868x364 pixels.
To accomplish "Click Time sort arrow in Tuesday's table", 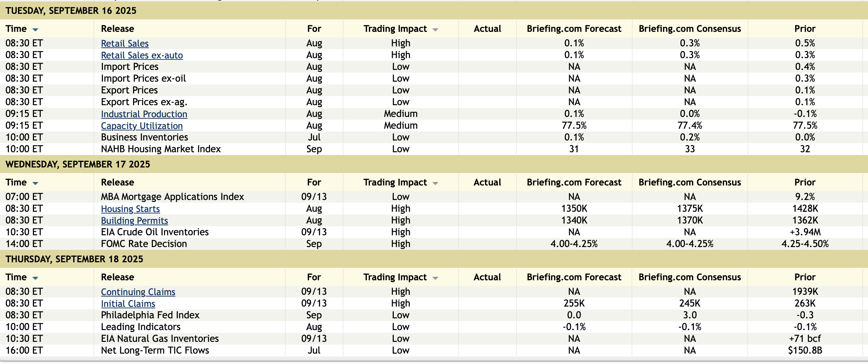I will pyautogui.click(x=35, y=29).
